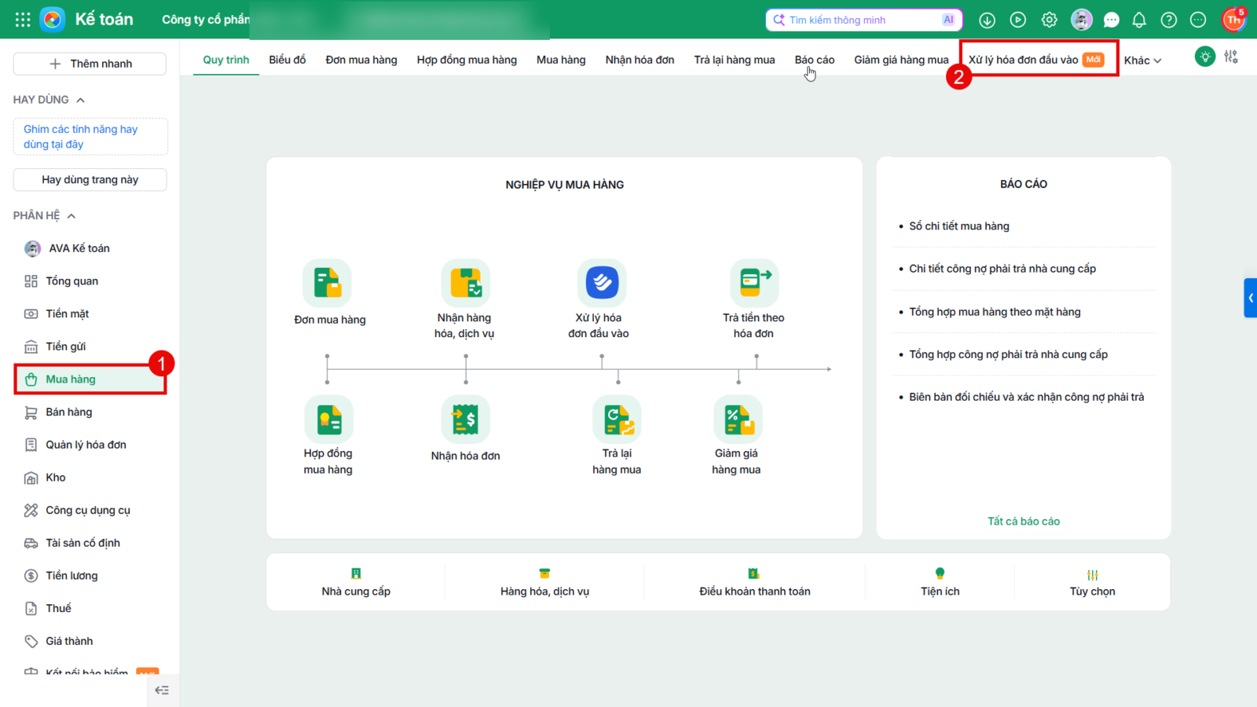Open the help question mark icon

point(1169,20)
